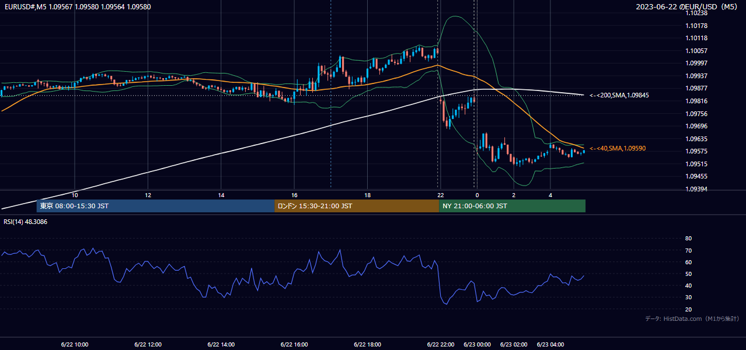Click the 6/22 22:00 date label
The width and height of the screenshot is (746, 350).
[x=441, y=344]
